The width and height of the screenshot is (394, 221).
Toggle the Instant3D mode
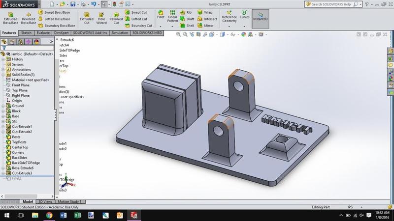click(x=260, y=17)
